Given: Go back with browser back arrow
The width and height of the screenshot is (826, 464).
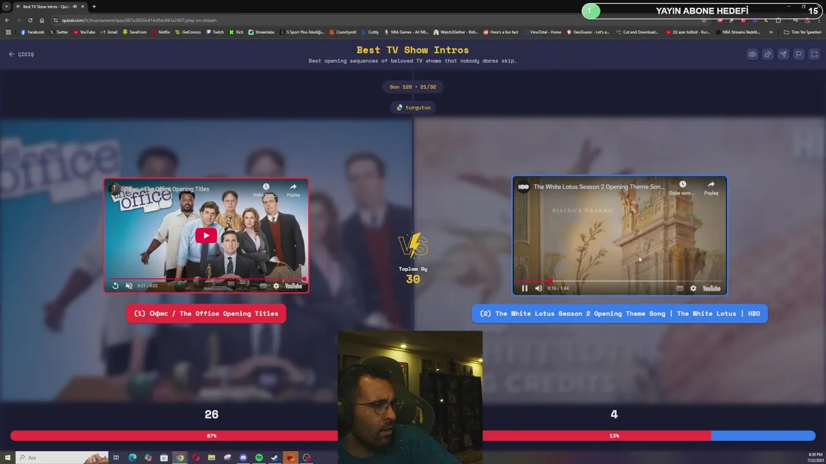Looking at the screenshot, I should (7, 21).
